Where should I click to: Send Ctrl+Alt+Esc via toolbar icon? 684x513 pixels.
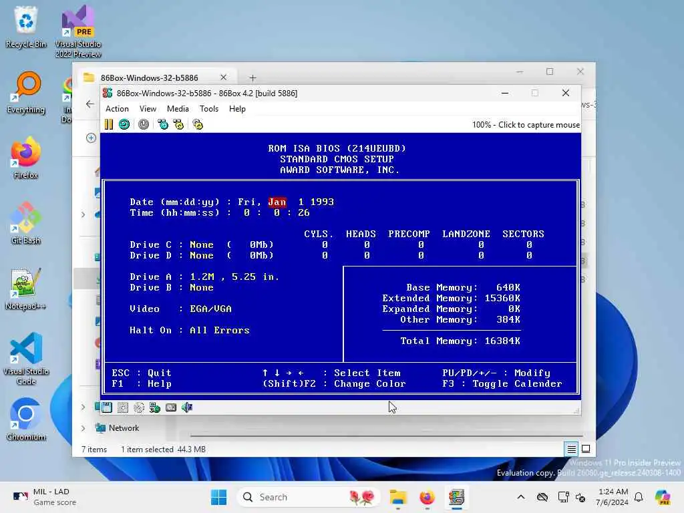[178, 124]
